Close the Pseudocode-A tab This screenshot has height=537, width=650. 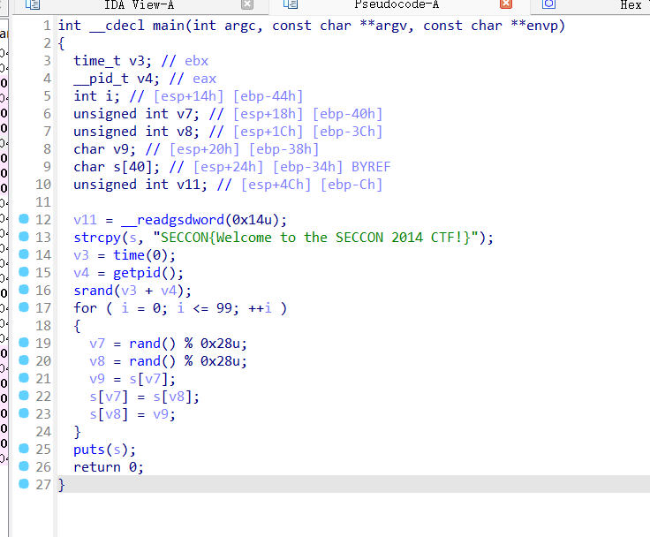(506, 4)
